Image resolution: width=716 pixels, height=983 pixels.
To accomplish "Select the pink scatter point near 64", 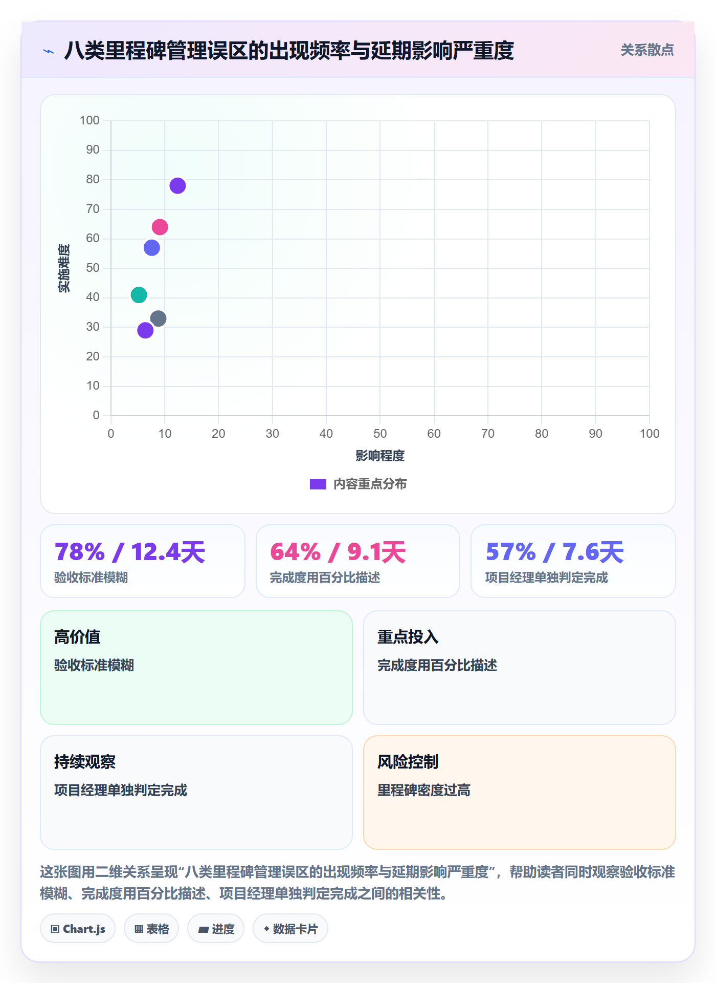I will (160, 227).
